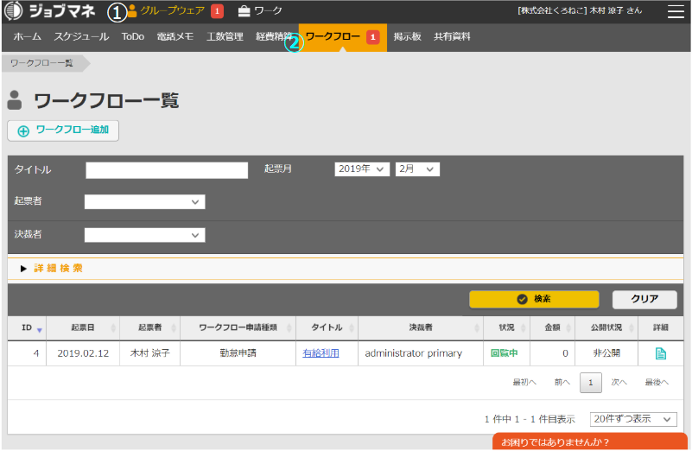Sort by ワークフロー申請種類 column
The width and height of the screenshot is (692, 451).
238,327
